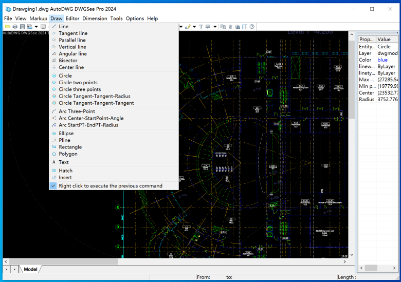
Task: Open the View menu
Action: click(x=21, y=18)
